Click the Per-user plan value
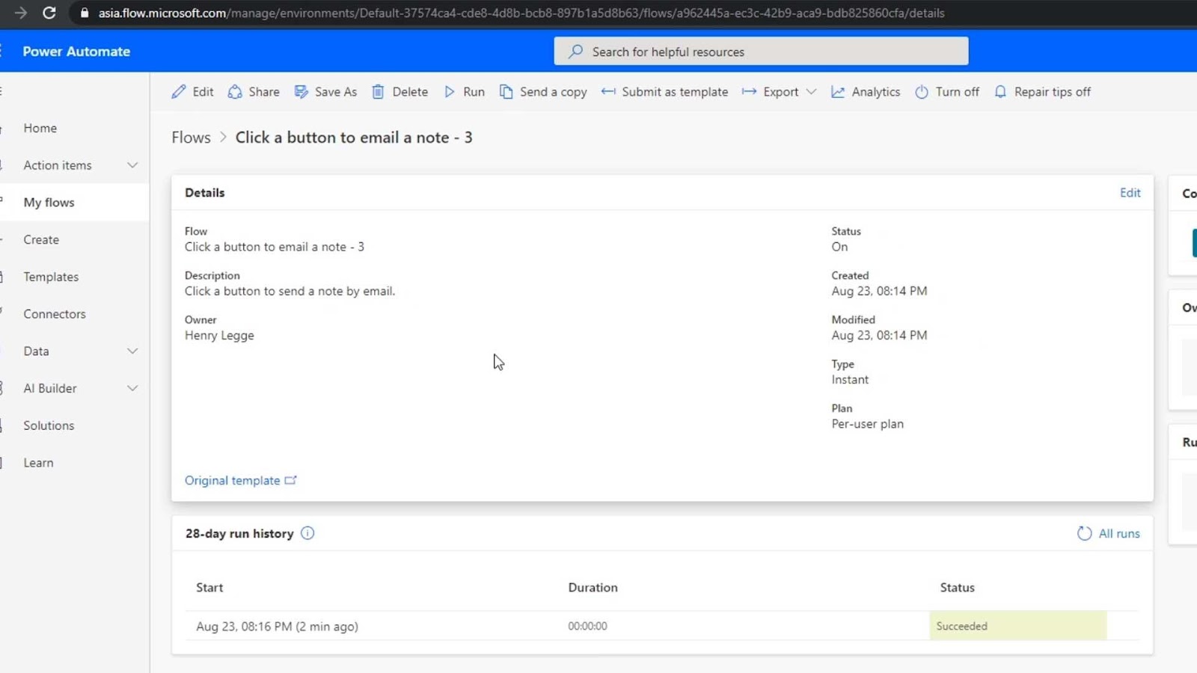Screen dimensions: 1197x673 [867, 424]
